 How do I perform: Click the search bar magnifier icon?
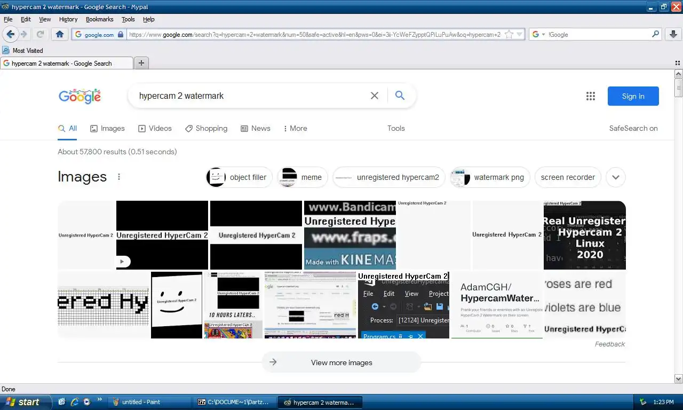coord(656,34)
